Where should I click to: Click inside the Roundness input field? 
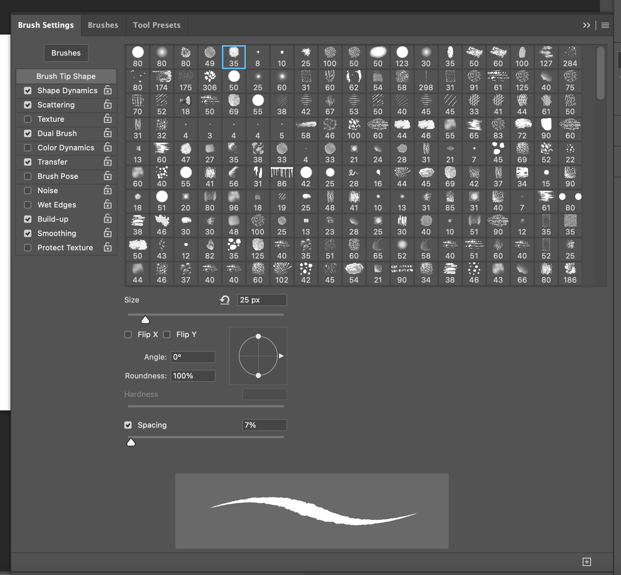pos(193,375)
